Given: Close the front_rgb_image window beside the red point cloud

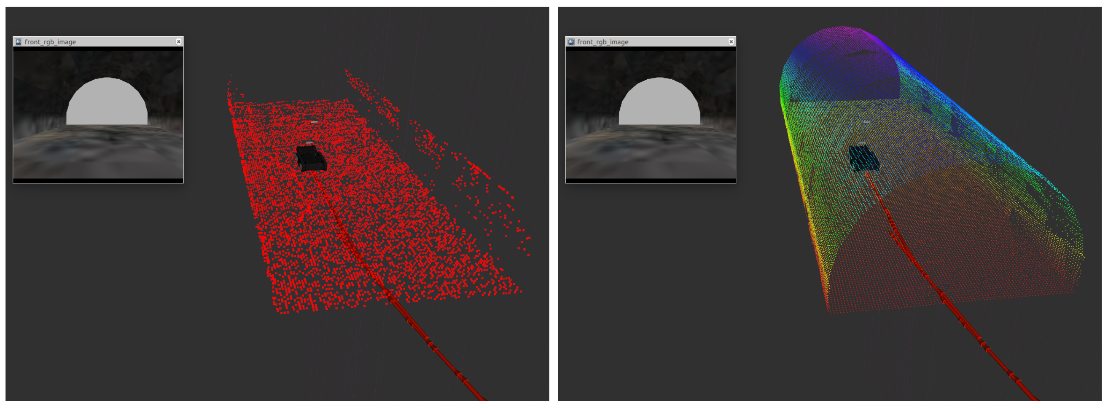Looking at the screenshot, I should tap(178, 42).
